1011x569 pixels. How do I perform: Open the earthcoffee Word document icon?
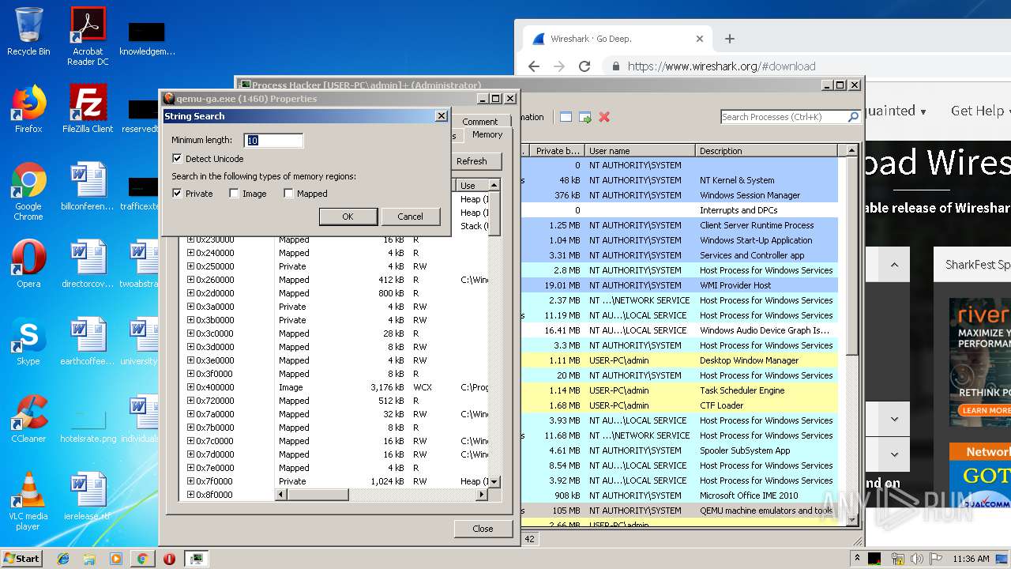coord(88,342)
